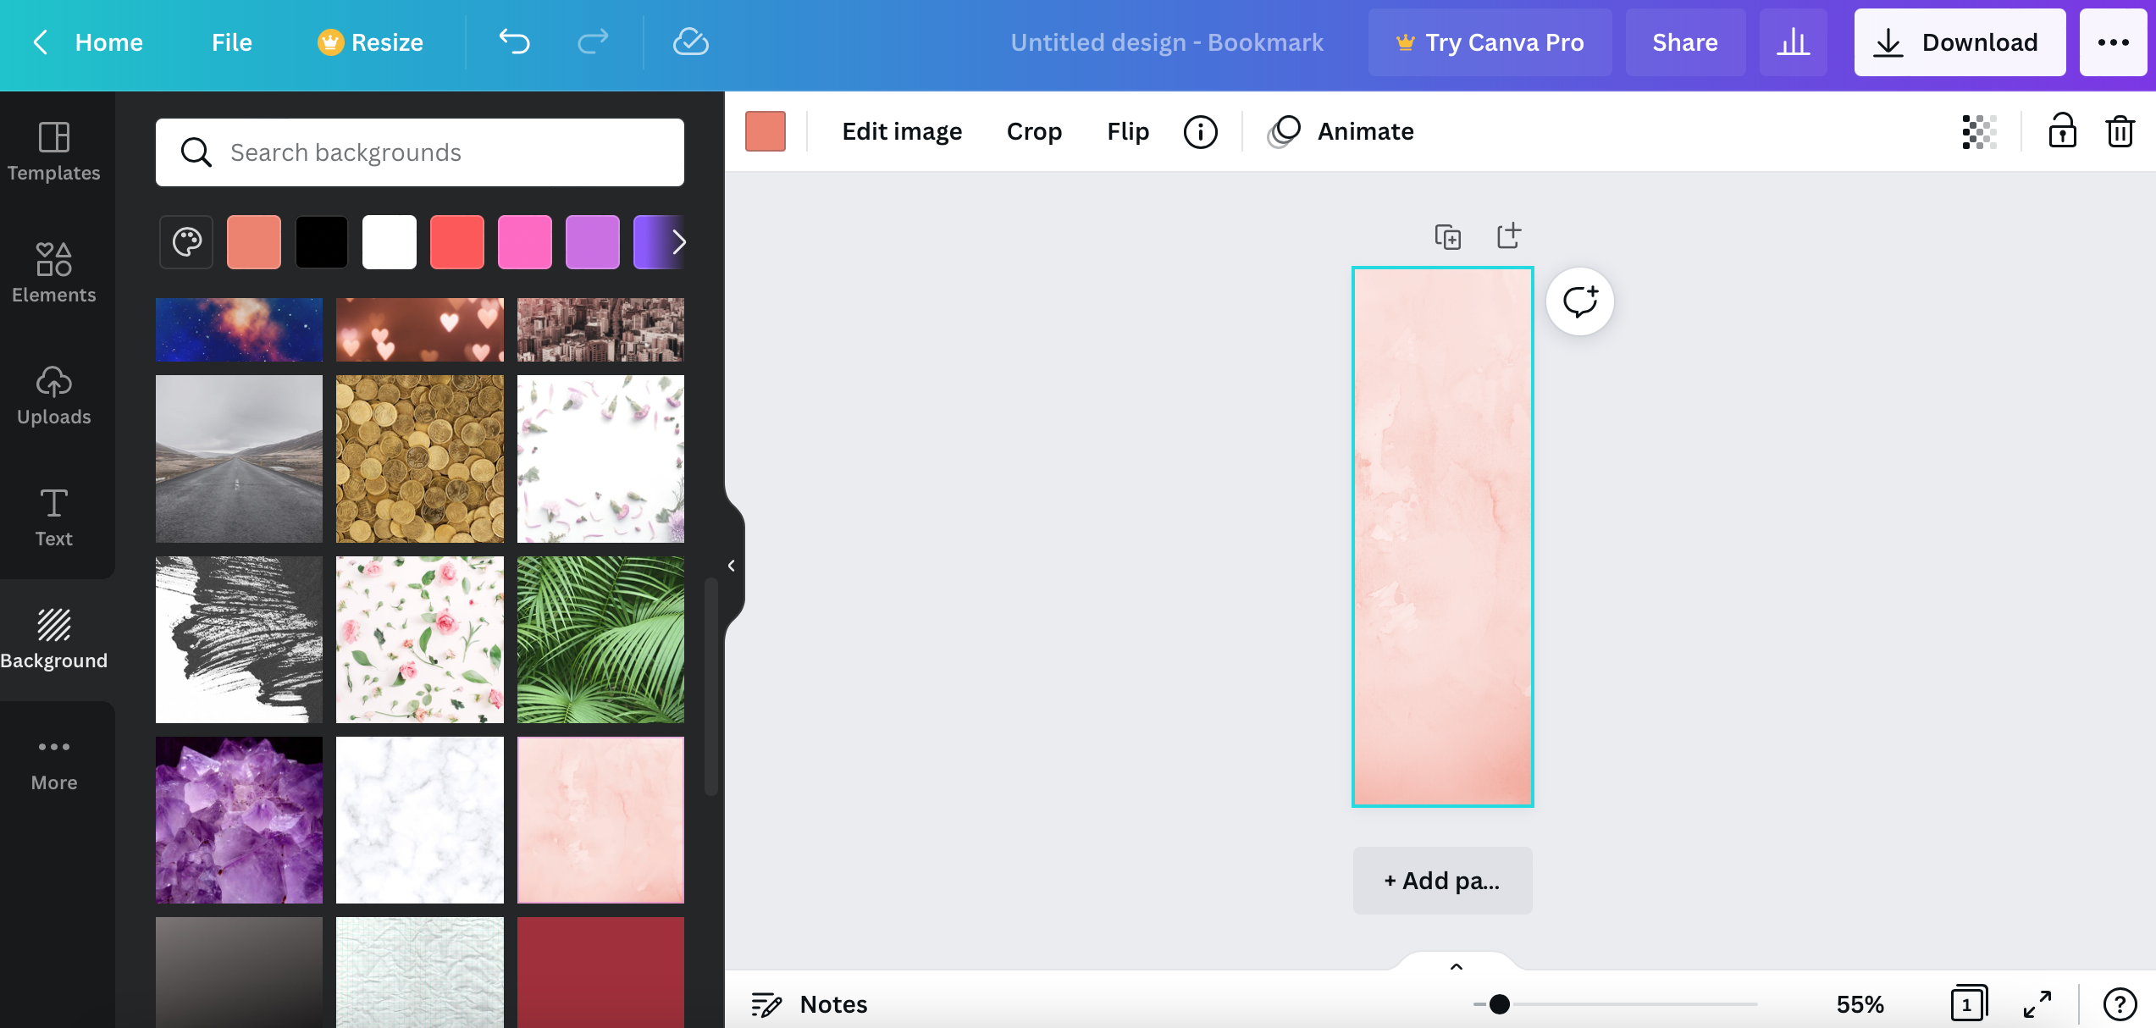
Task: Click the Add page button
Action: [1442, 880]
